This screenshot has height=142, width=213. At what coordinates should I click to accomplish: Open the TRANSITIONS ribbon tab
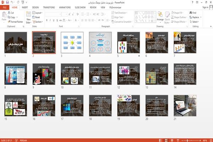pos(49,7)
